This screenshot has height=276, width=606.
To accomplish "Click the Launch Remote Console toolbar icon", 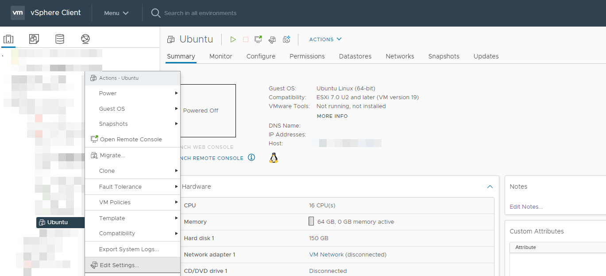I will pos(259,39).
